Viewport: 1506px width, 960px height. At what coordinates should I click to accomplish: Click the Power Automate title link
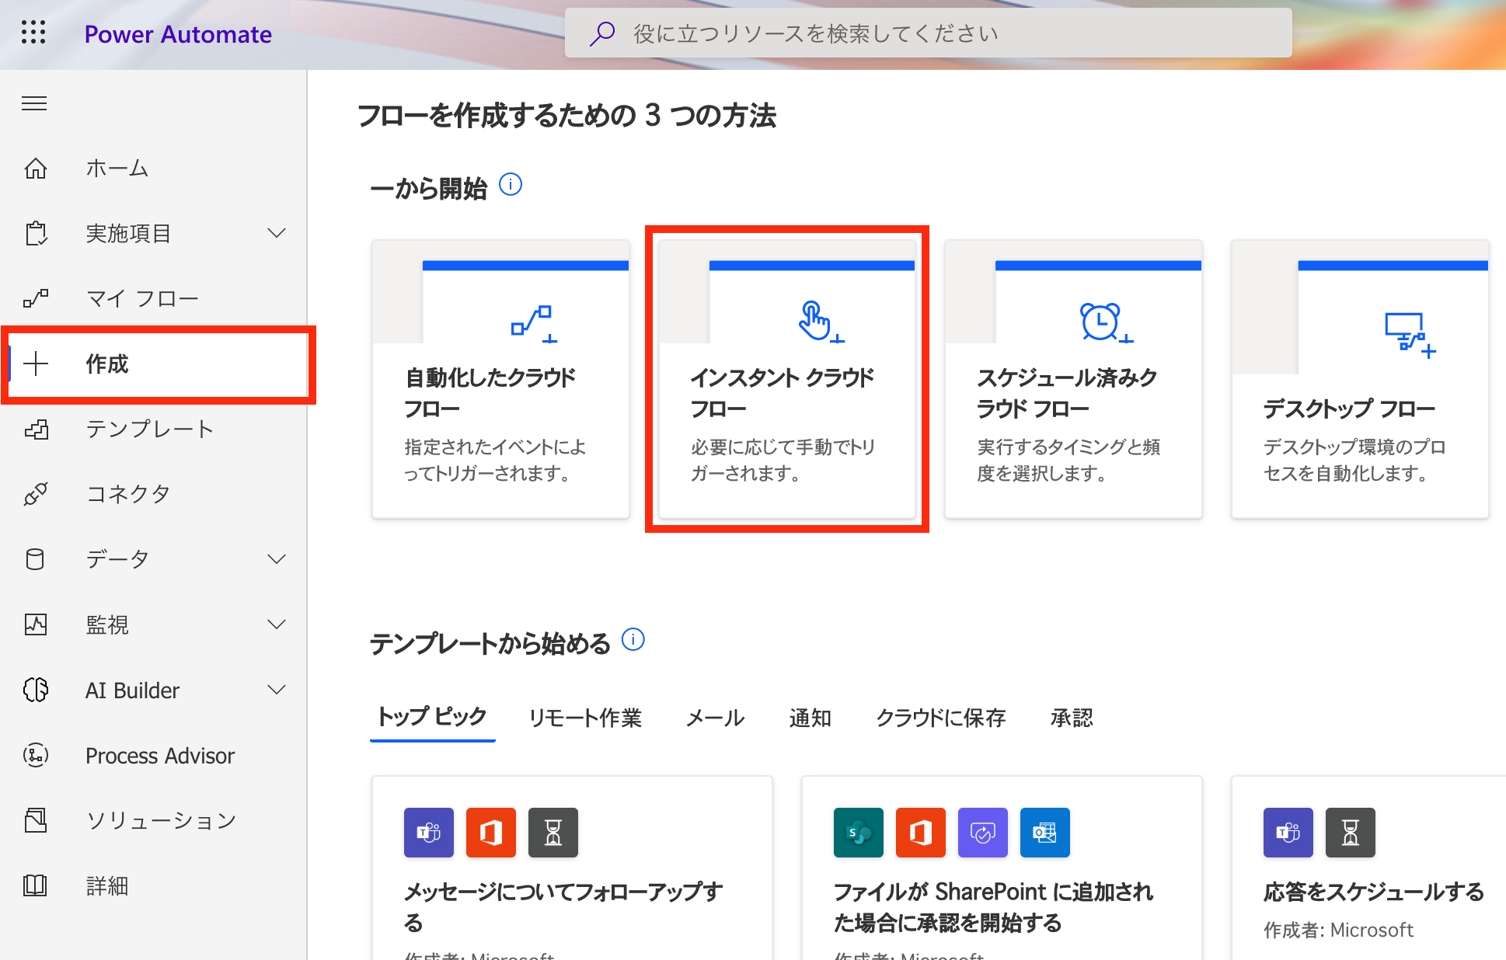tap(178, 34)
